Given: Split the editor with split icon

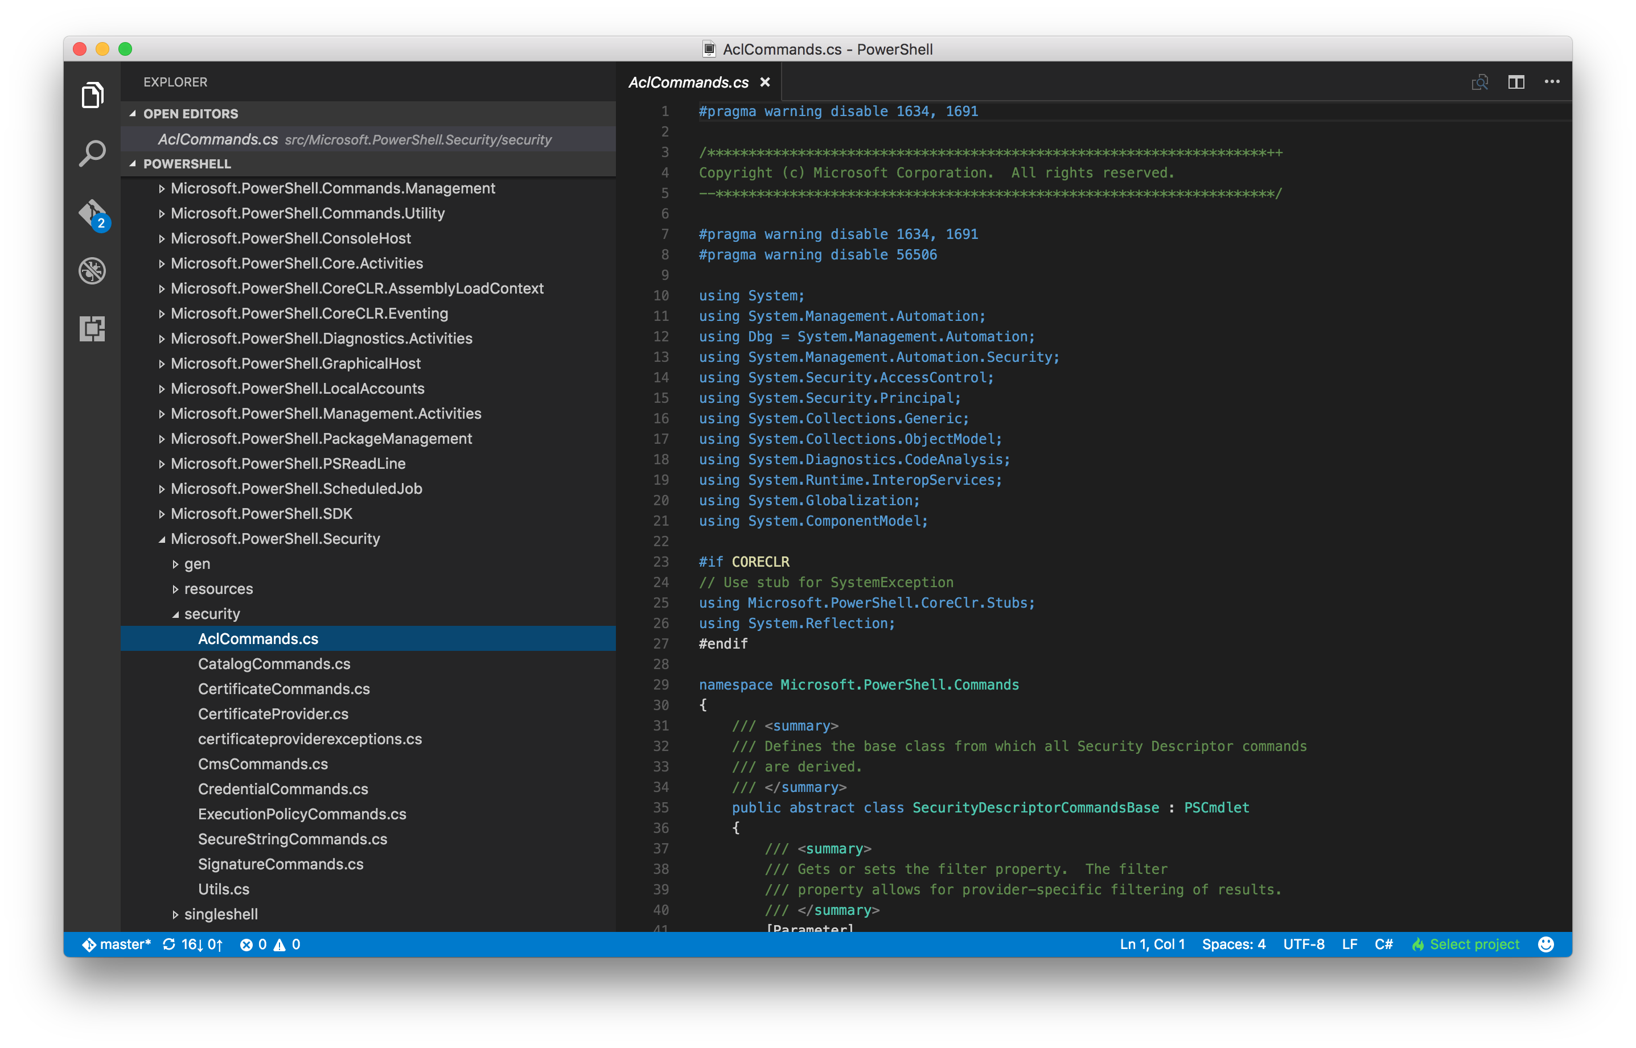Looking at the screenshot, I should tap(1515, 82).
